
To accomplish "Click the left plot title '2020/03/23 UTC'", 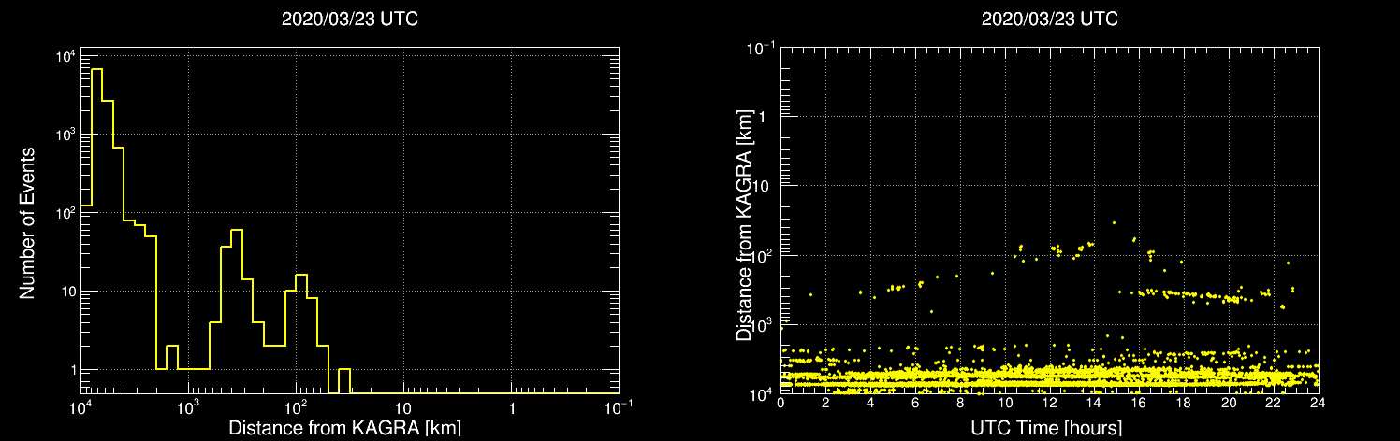I will pyautogui.click(x=350, y=19).
